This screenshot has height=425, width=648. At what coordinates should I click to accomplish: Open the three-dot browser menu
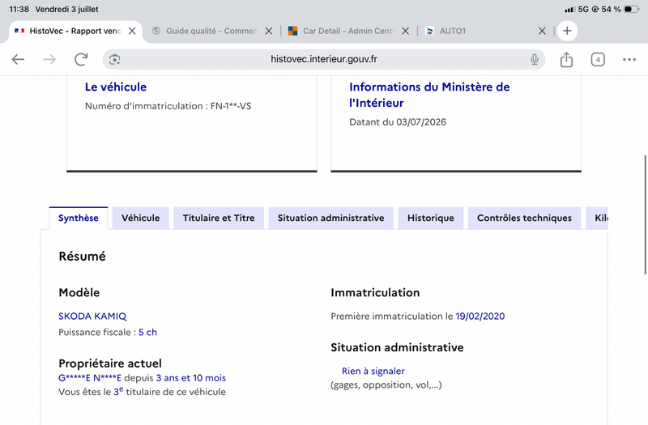[x=629, y=59]
